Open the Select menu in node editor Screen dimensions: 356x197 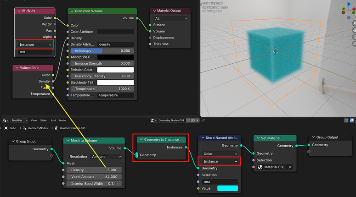pos(44,120)
